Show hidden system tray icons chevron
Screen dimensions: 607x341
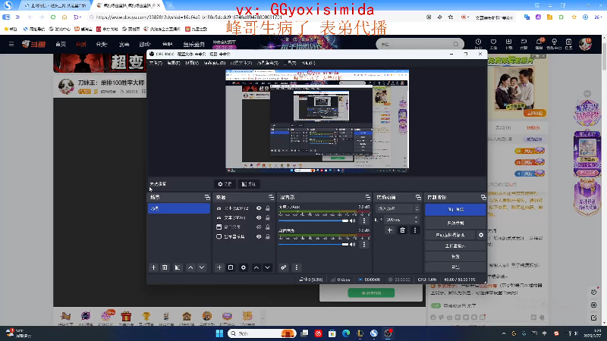(504, 333)
